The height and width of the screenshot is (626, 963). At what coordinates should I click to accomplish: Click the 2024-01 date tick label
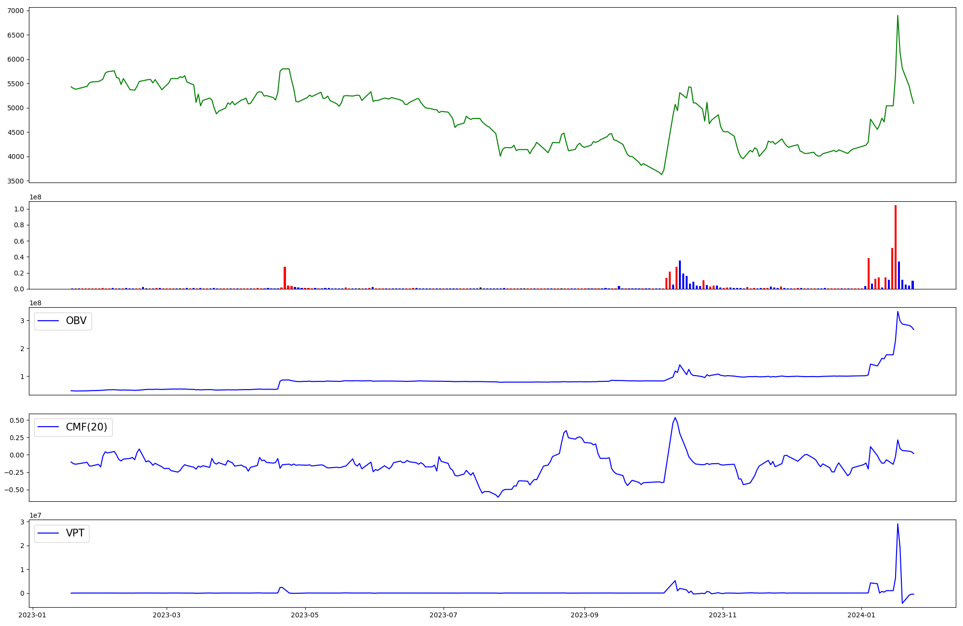(x=861, y=615)
